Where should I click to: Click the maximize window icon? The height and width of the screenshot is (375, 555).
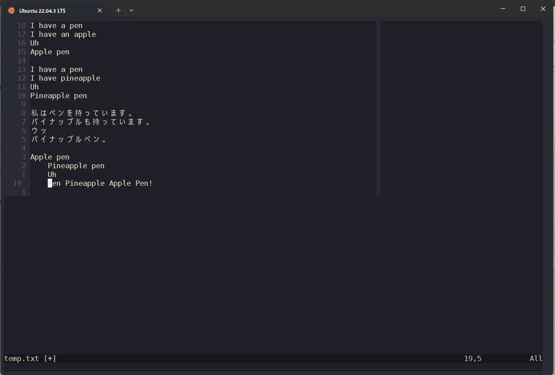[x=523, y=9]
